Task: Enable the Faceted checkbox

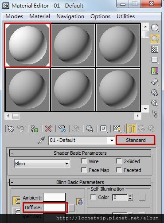Action: (x=119, y=170)
